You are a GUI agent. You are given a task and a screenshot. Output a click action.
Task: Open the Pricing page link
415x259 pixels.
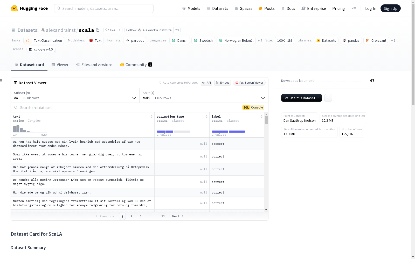coord(338,8)
